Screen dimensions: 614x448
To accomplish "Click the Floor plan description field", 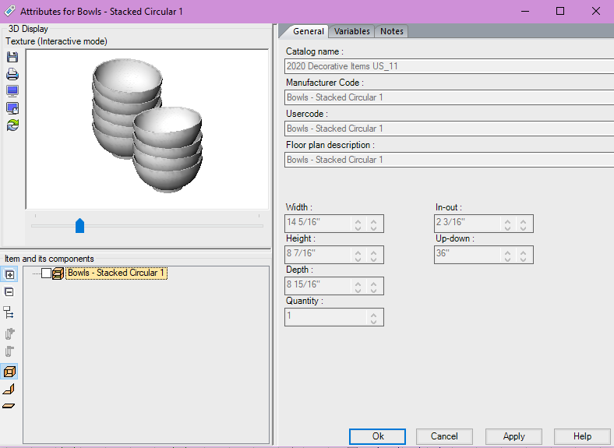I will (x=449, y=160).
